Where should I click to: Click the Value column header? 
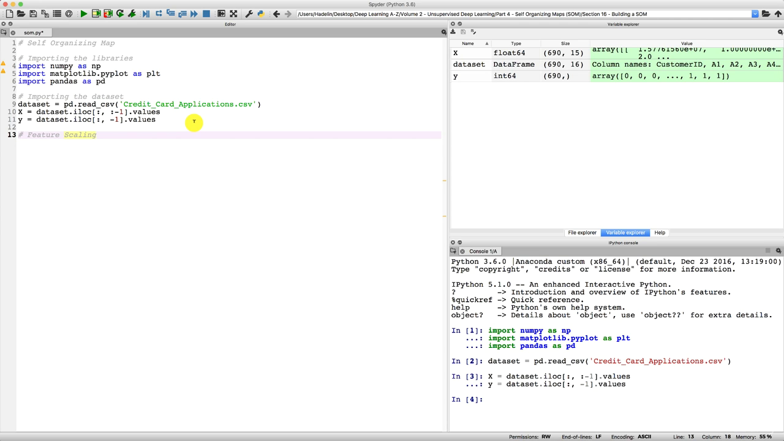point(686,43)
